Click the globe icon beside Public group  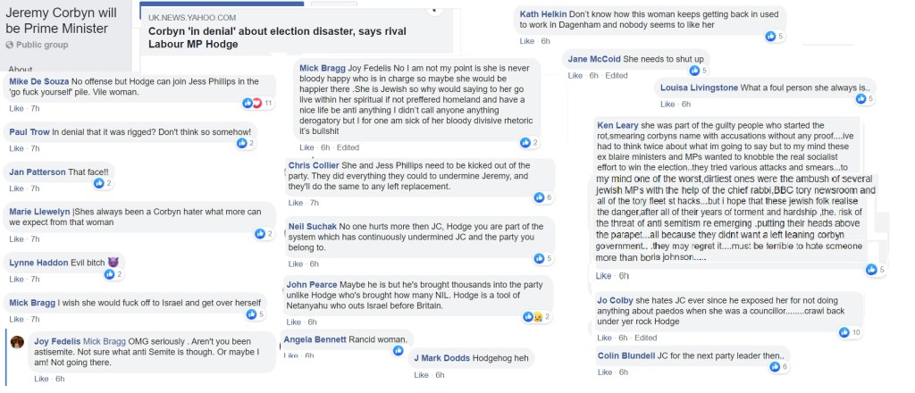click(10, 44)
